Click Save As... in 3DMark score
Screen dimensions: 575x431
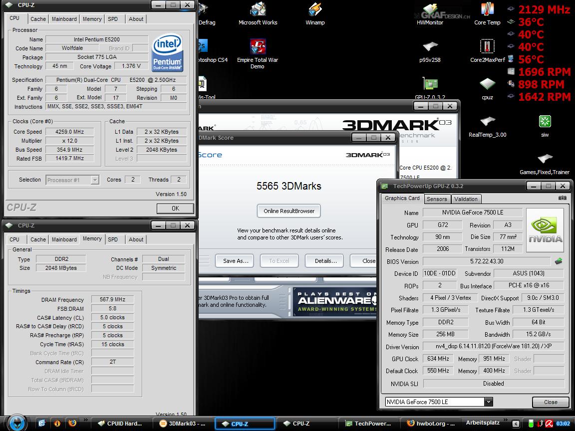pos(236,261)
